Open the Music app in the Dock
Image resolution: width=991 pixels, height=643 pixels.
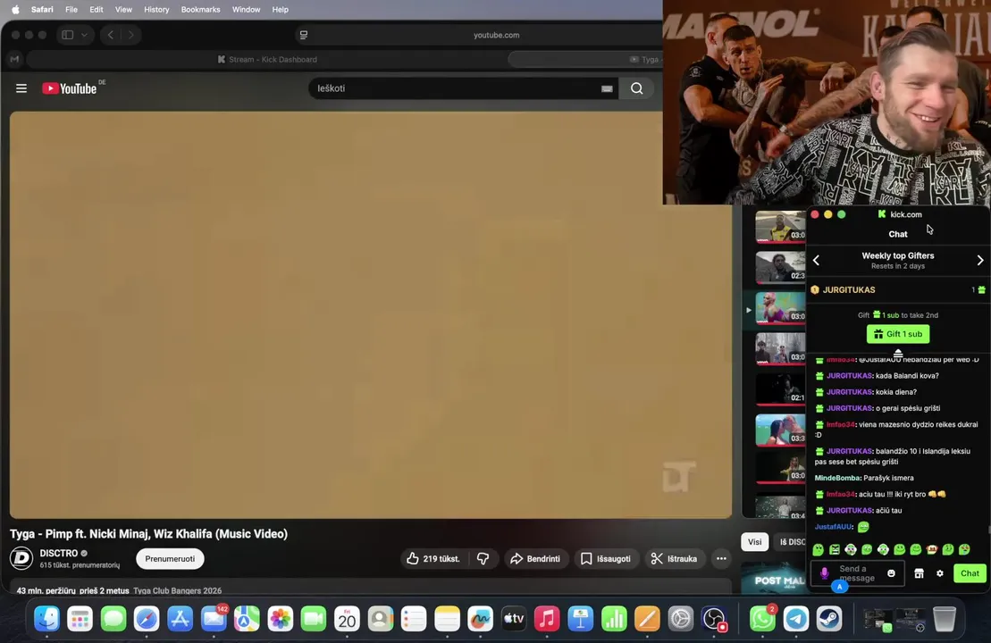(547, 619)
